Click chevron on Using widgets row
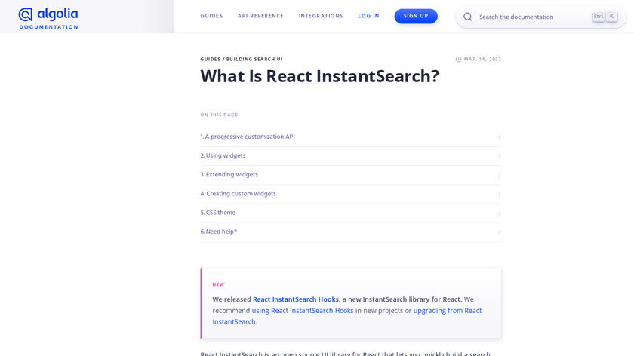This screenshot has width=634, height=356. point(500,156)
